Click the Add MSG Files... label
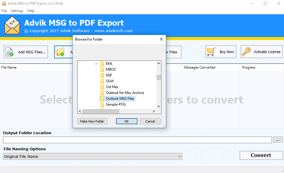This screenshot has width=284, height=173. point(32,52)
